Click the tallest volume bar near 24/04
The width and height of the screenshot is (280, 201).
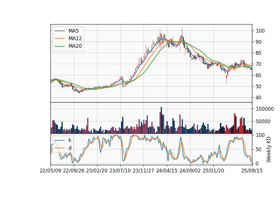161,120
